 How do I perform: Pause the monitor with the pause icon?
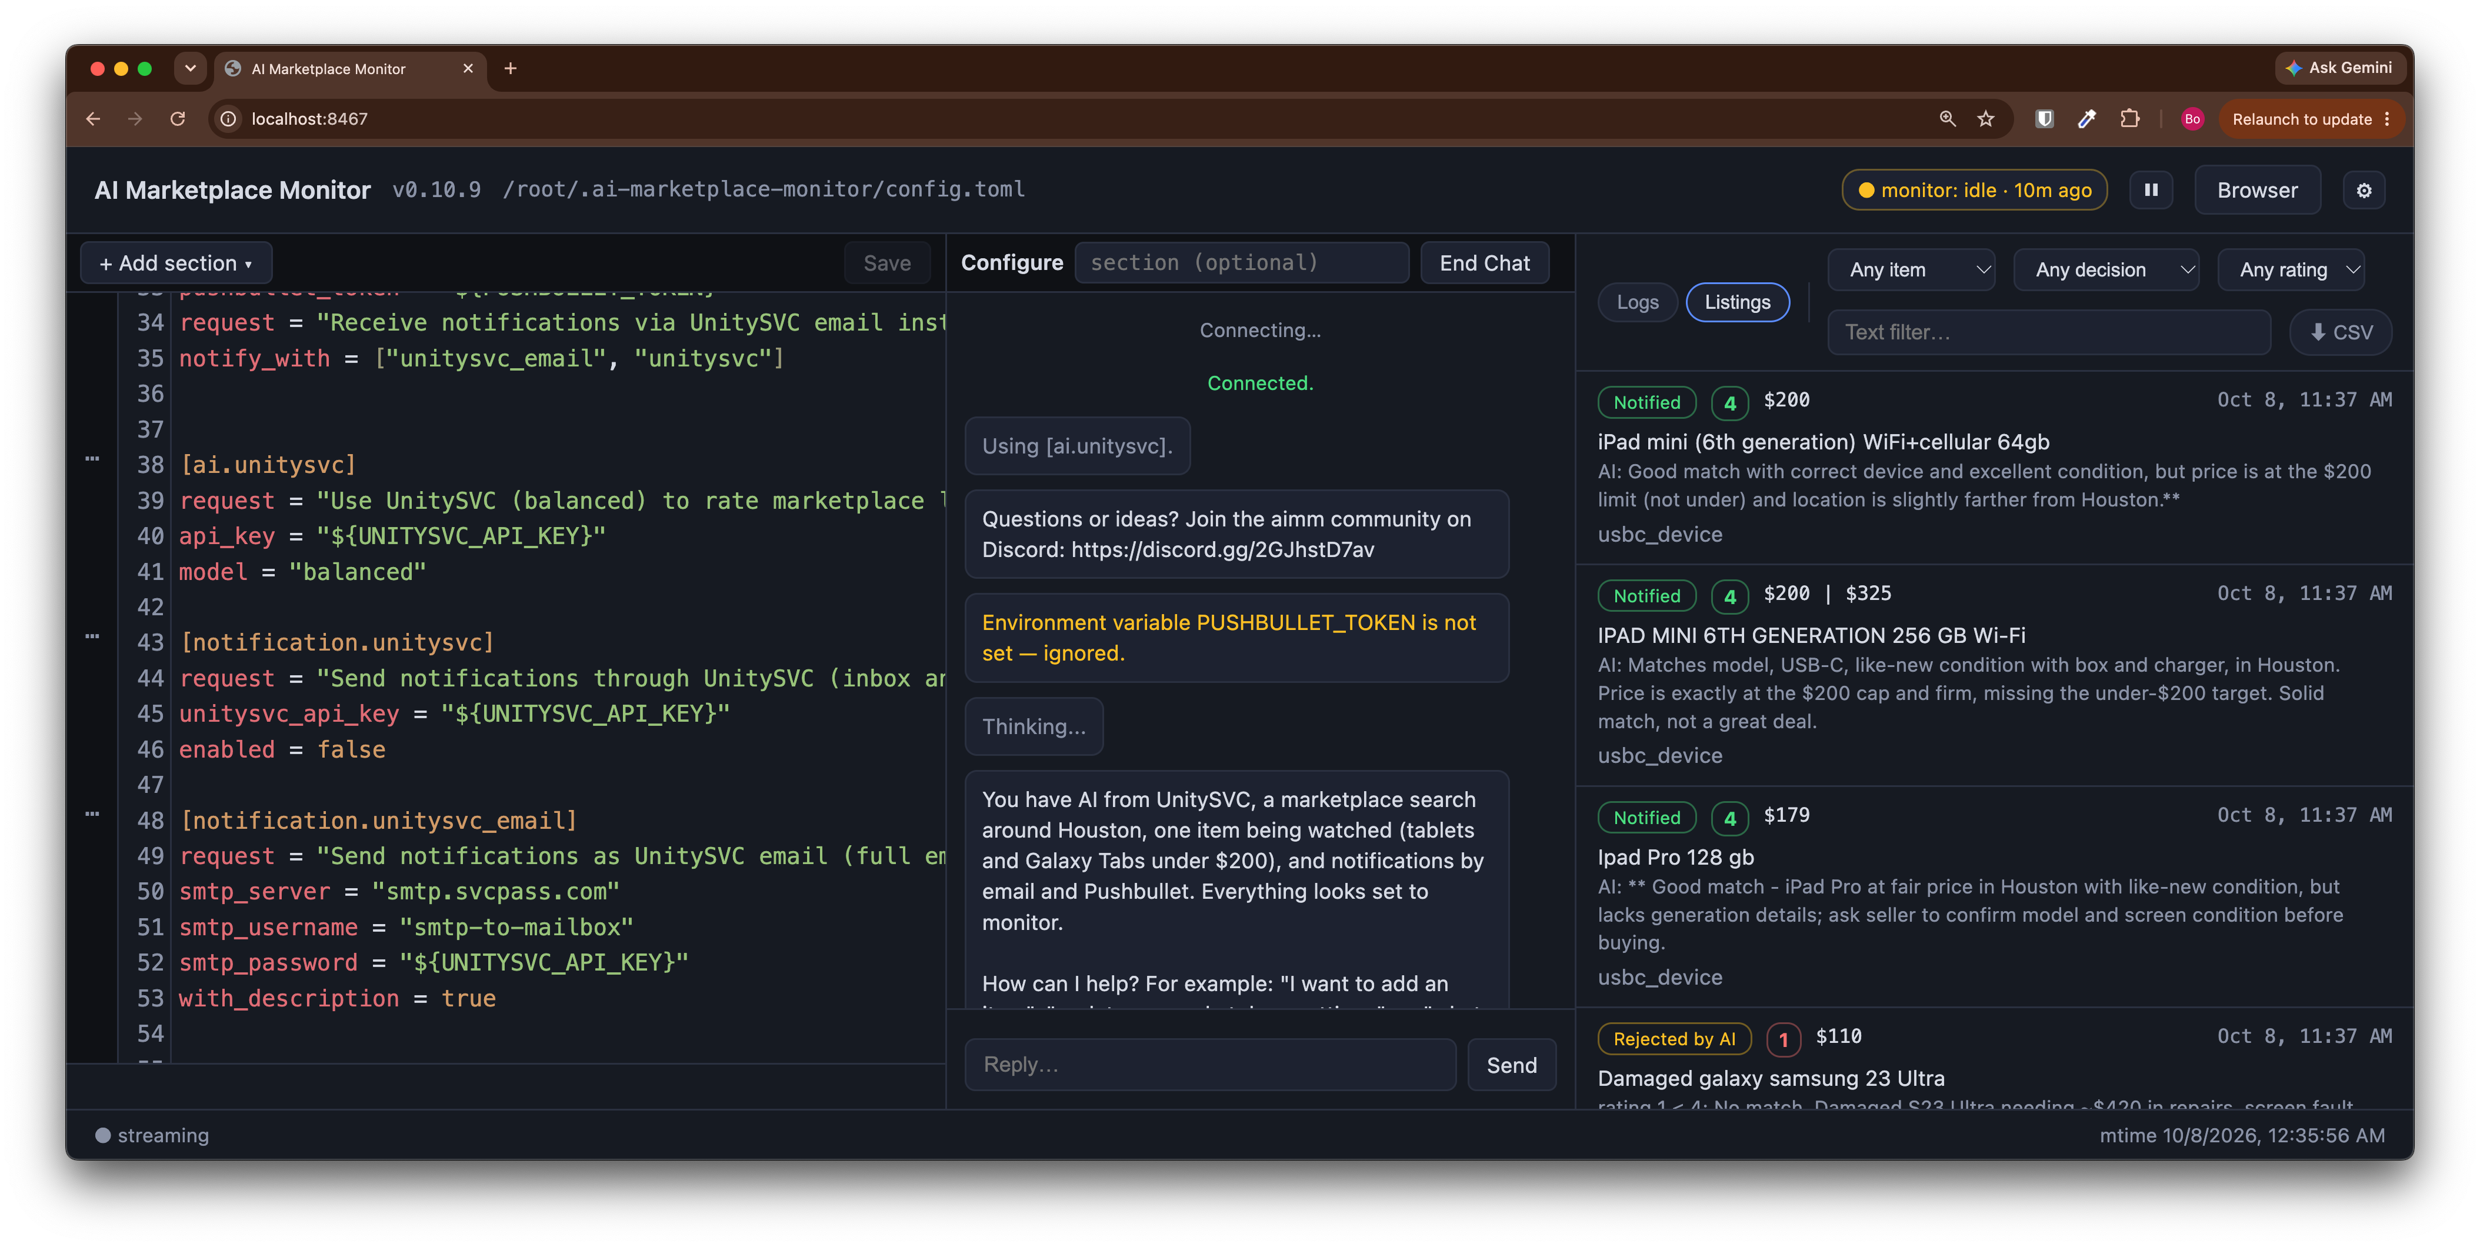2151,190
